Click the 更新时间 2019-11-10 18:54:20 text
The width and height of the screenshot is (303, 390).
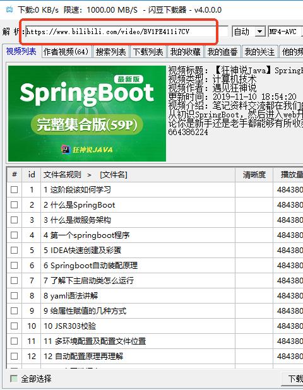(x=232, y=97)
